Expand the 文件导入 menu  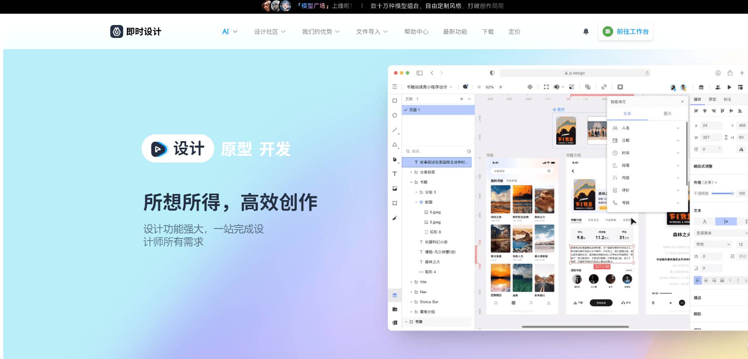click(372, 31)
